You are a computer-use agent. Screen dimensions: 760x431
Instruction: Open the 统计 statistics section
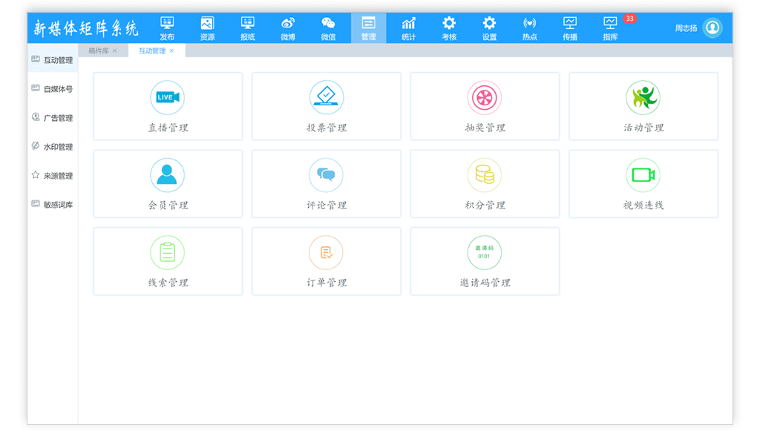tap(409, 29)
